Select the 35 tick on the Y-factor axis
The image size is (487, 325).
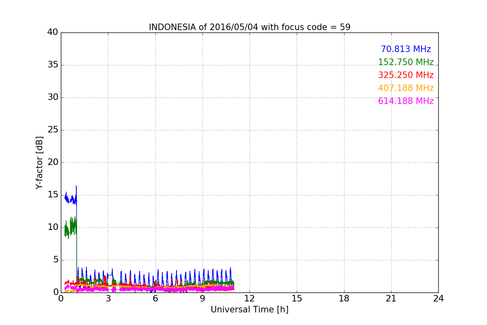(53, 65)
